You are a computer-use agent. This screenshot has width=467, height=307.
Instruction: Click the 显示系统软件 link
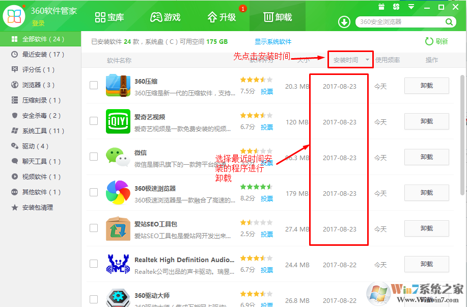coord(273,41)
